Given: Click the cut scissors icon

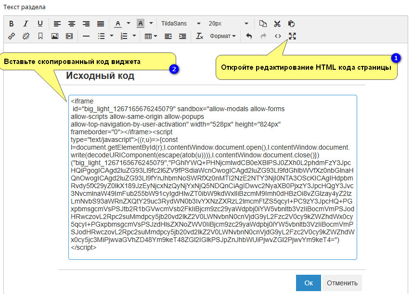Looking at the screenshot, I should 277,23.
